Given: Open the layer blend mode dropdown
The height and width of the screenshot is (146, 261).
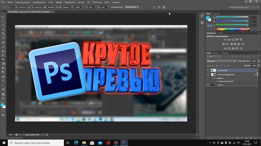Looking at the screenshot, I should [221, 61].
